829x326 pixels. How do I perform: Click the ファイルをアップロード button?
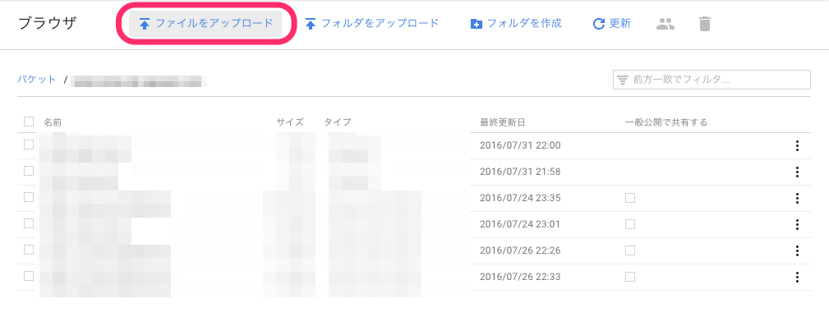pyautogui.click(x=205, y=24)
